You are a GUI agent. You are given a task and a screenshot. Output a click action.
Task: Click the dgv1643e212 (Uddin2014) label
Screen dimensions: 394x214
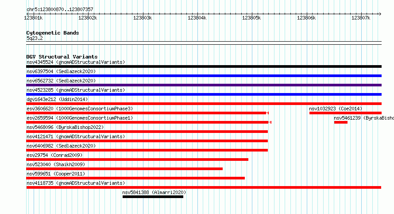coord(57,99)
